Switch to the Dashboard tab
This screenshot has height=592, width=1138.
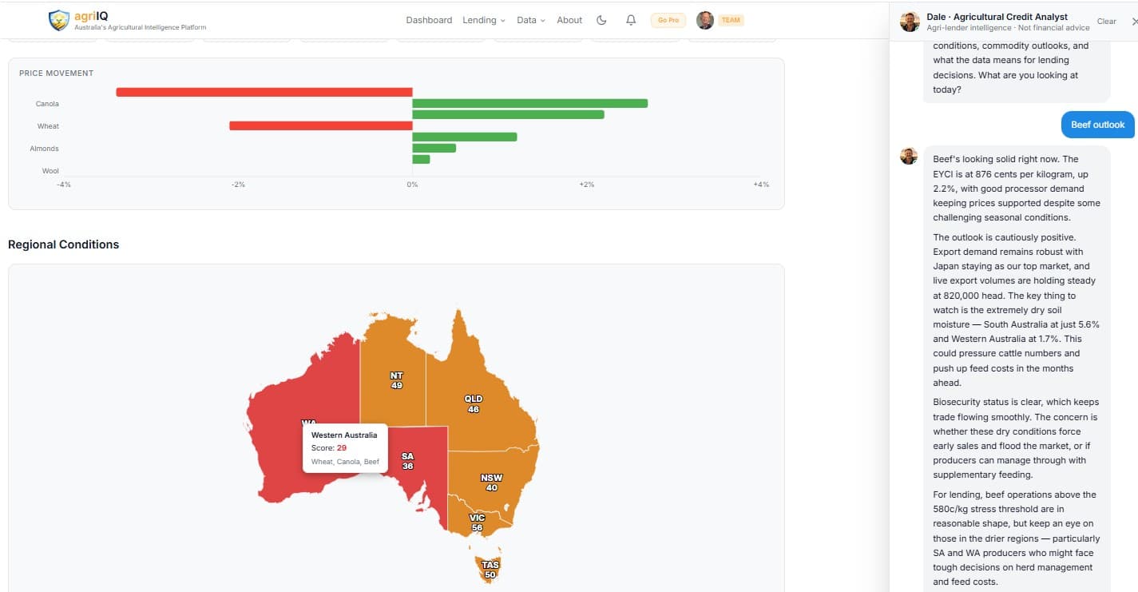429,19
